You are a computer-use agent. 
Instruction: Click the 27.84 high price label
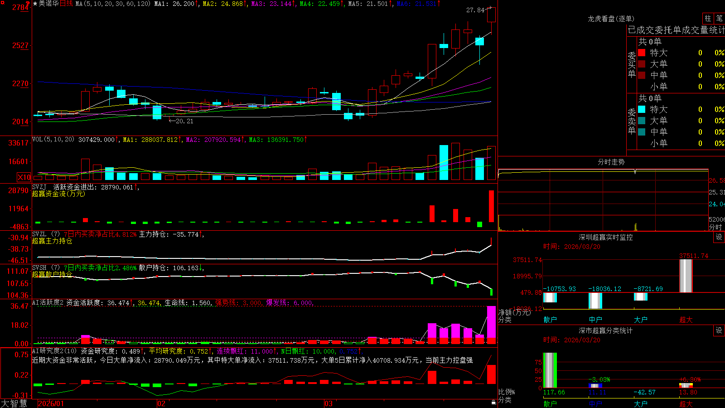tap(475, 10)
